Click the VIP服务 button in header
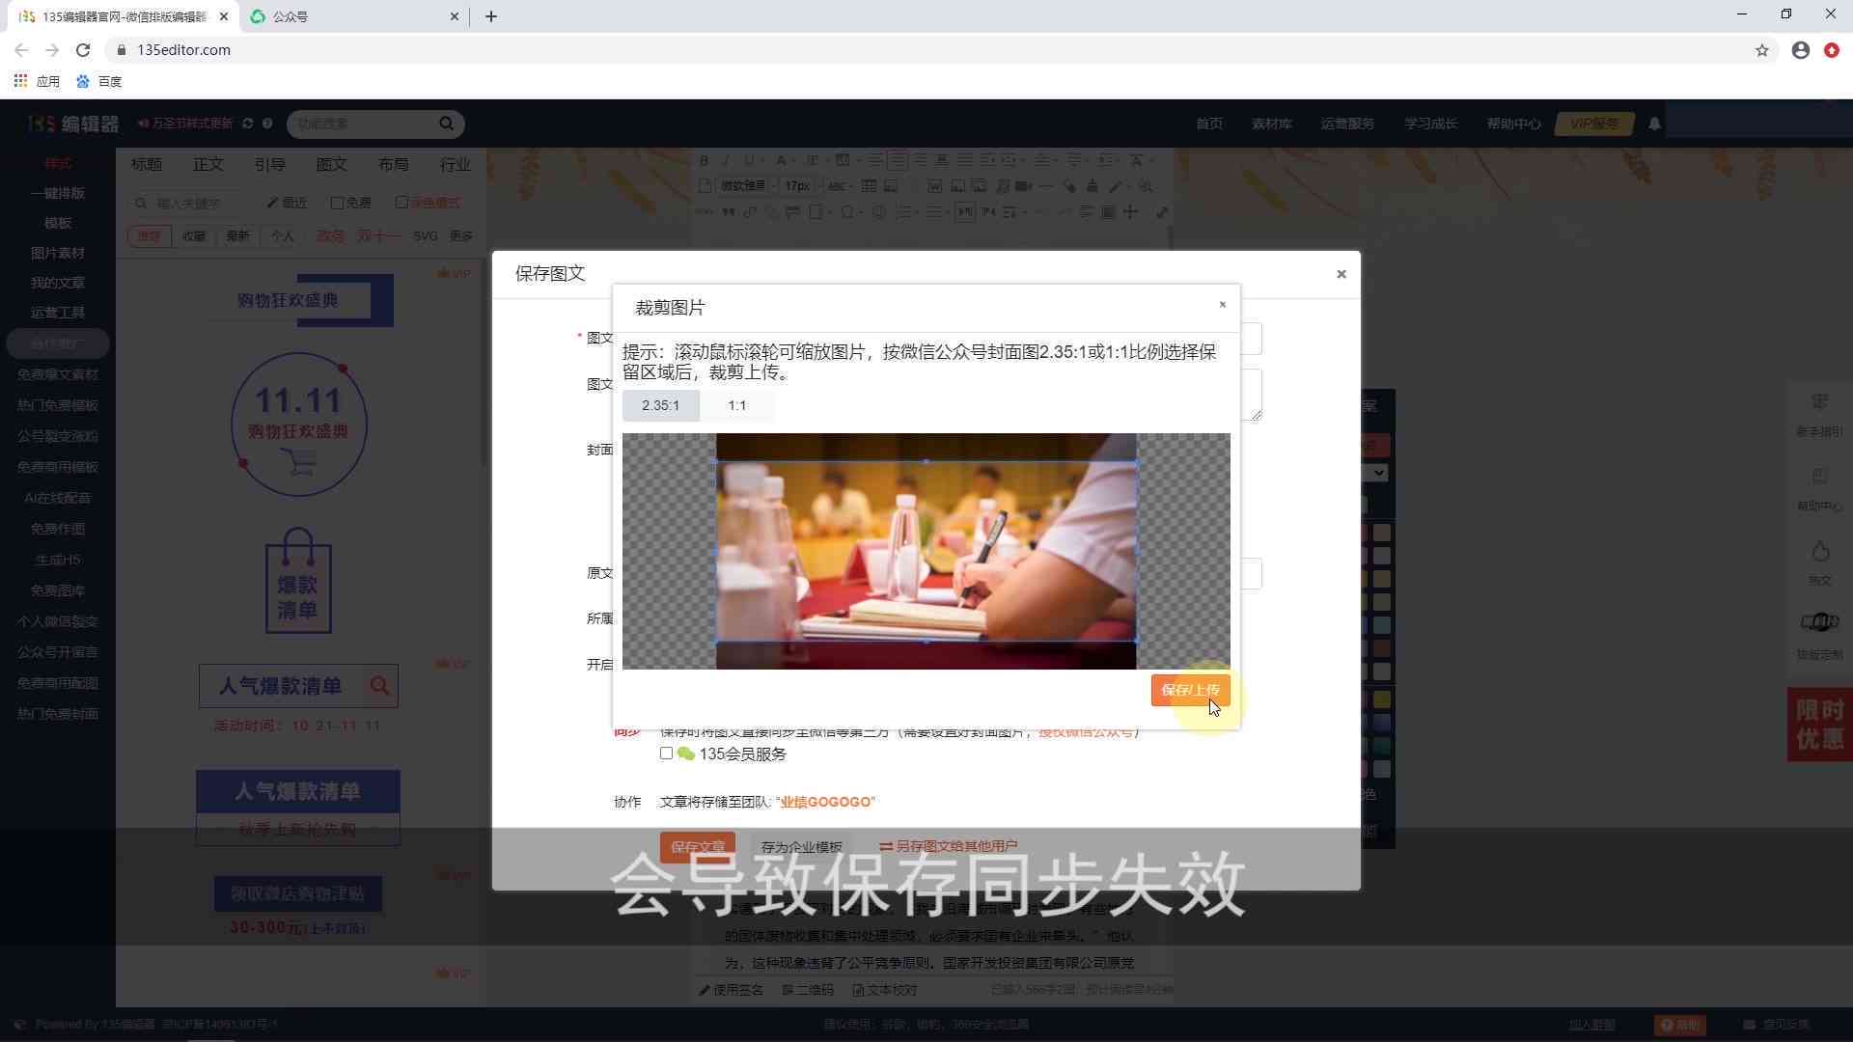 click(1594, 123)
